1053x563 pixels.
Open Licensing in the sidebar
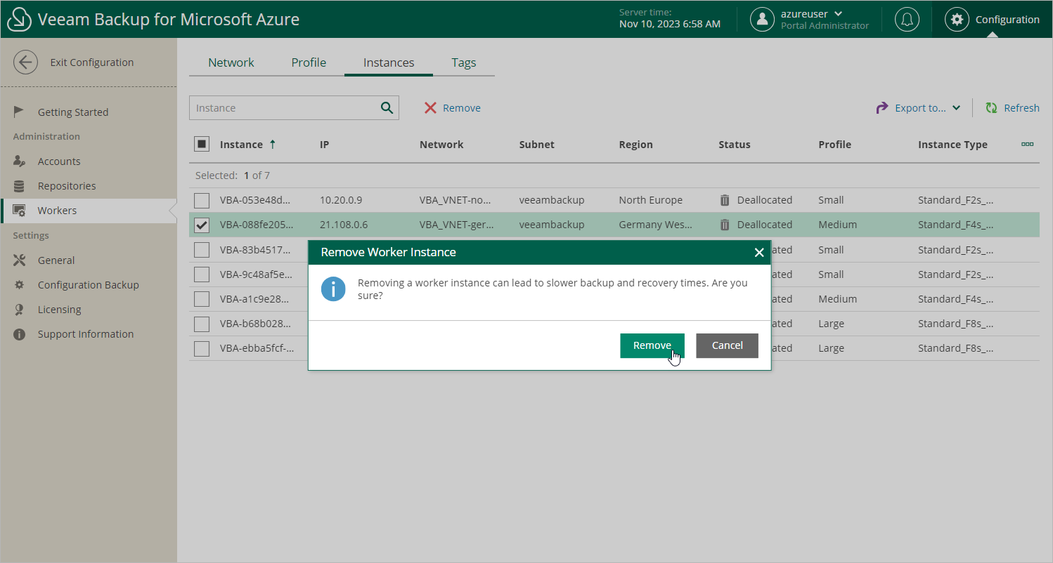pos(60,310)
